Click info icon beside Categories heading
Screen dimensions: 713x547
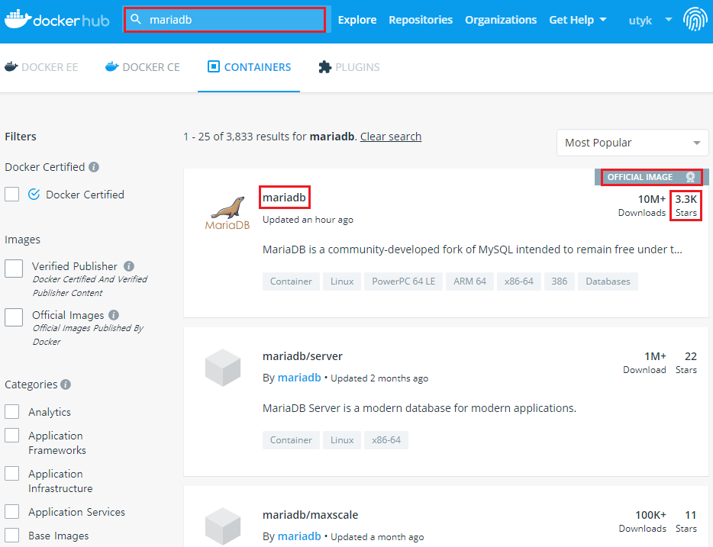[x=66, y=385]
